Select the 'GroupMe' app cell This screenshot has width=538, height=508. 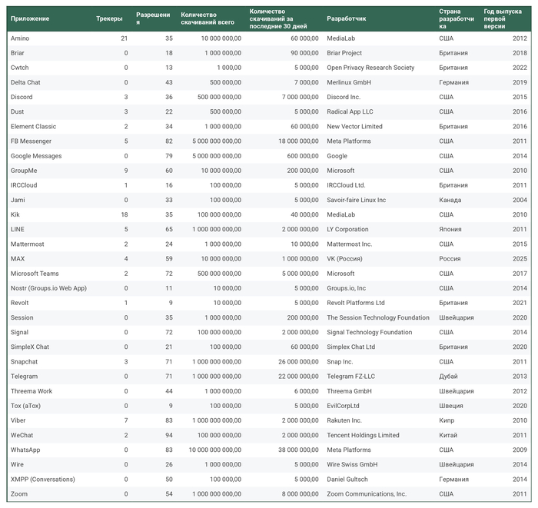tap(24, 171)
